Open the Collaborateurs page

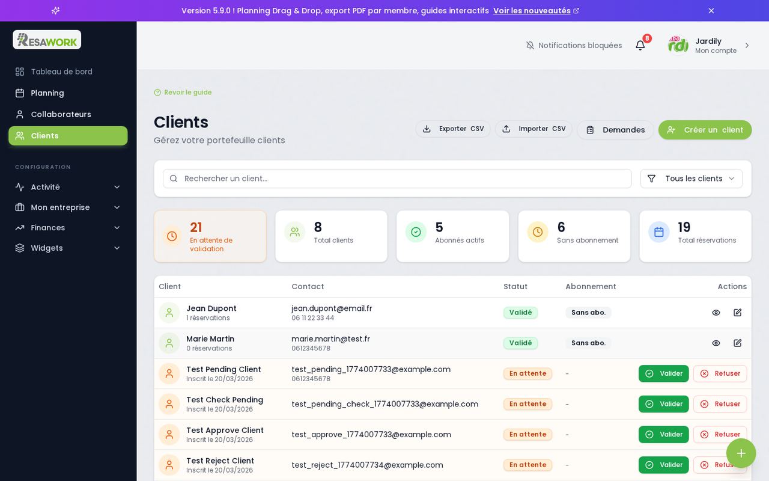pos(68,114)
